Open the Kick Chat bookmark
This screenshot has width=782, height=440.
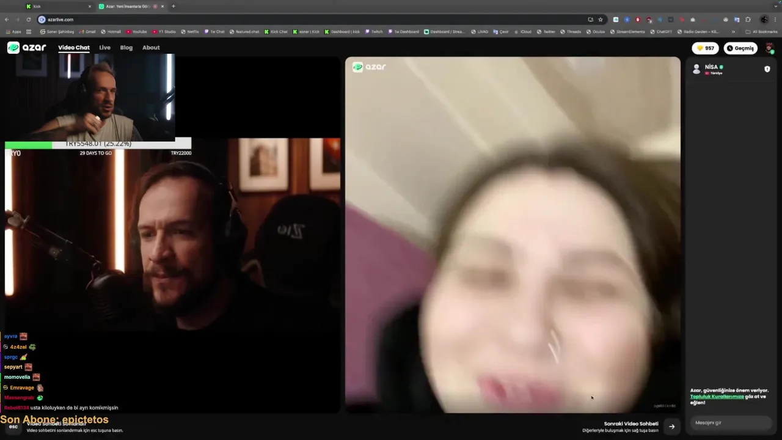[276, 32]
